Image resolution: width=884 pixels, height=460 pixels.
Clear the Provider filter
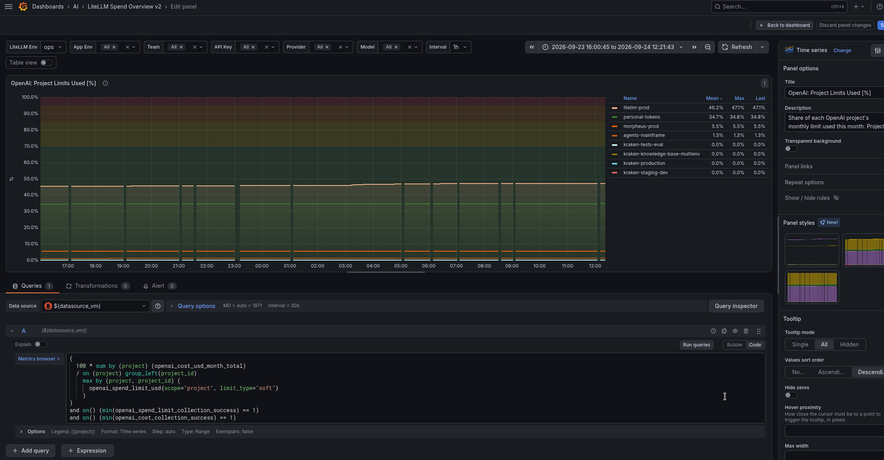click(x=341, y=47)
